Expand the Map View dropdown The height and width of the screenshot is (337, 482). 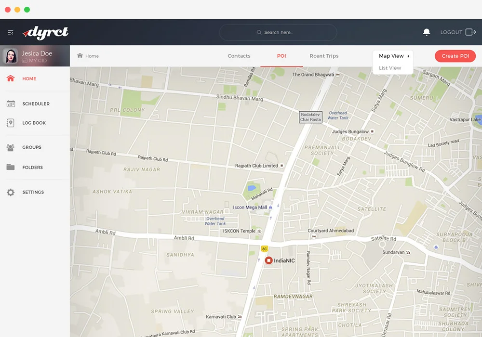tap(393, 56)
